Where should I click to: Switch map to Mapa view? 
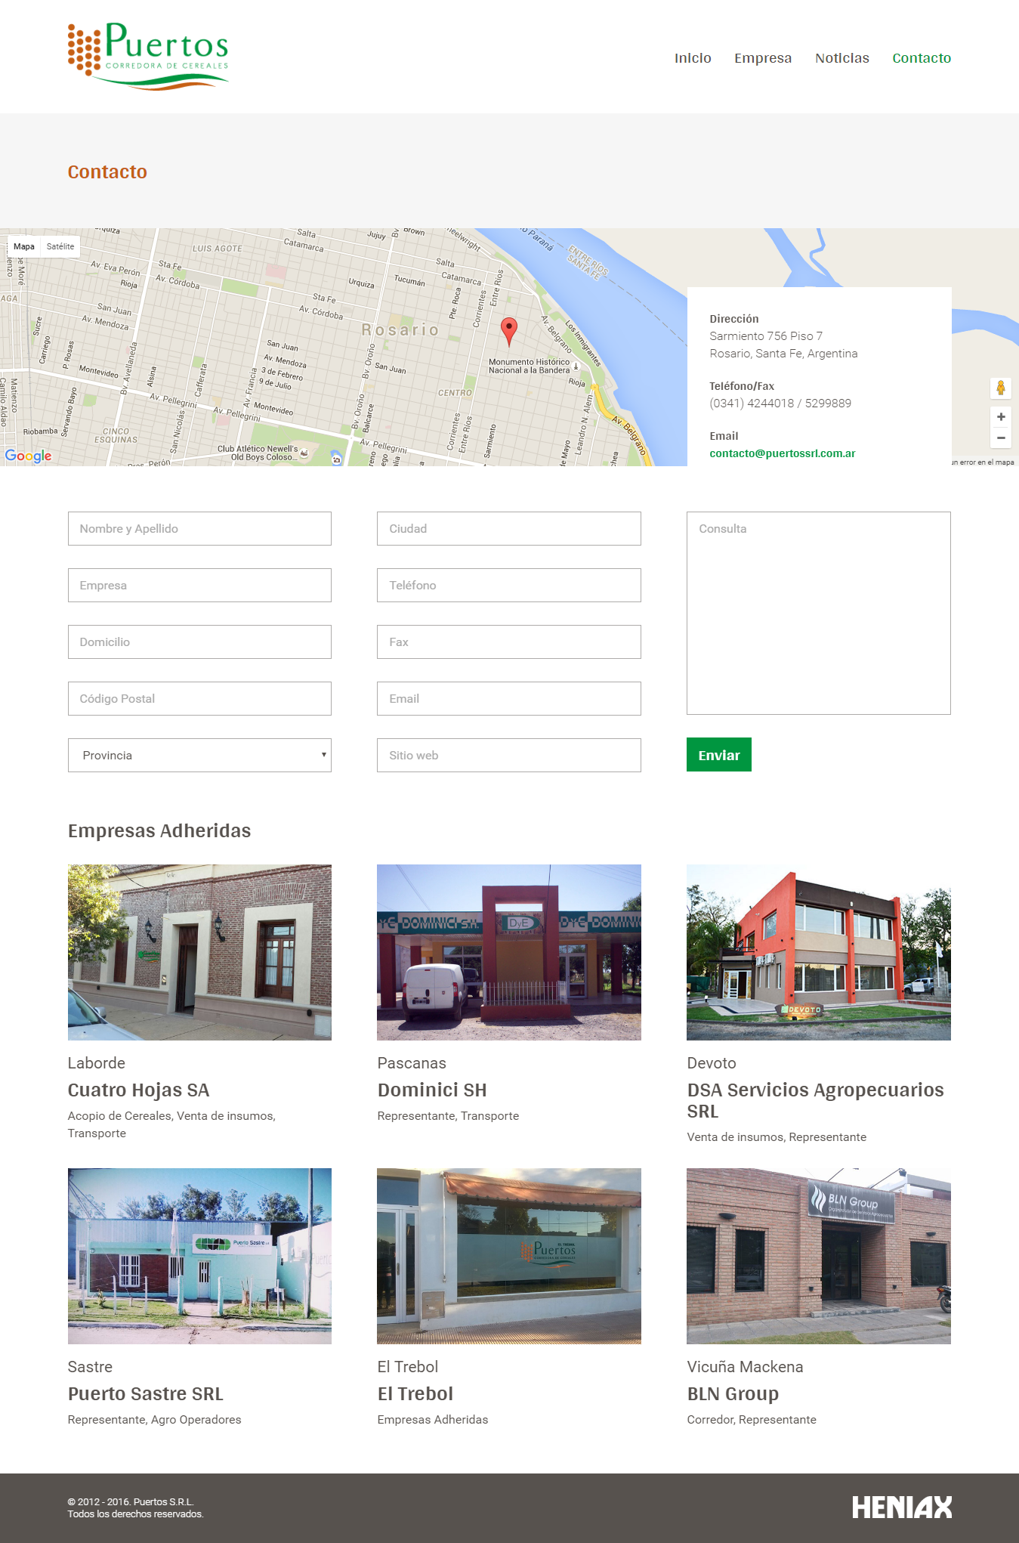pyautogui.click(x=24, y=246)
